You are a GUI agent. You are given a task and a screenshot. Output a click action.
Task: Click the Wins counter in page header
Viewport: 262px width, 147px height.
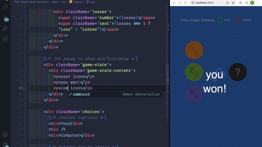(x=224, y=20)
